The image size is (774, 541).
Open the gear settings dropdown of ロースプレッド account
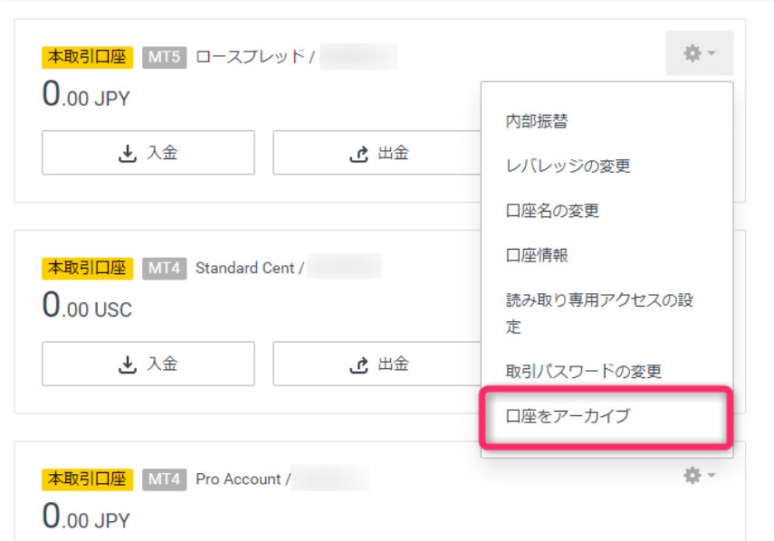click(700, 53)
